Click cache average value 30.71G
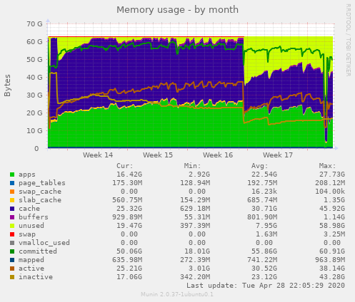This screenshot has width=355, height=302. (x=264, y=209)
